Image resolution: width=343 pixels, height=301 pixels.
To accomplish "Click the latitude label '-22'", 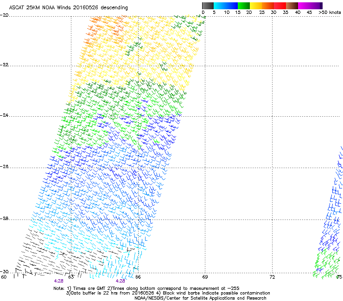I will [x=4, y=64].
